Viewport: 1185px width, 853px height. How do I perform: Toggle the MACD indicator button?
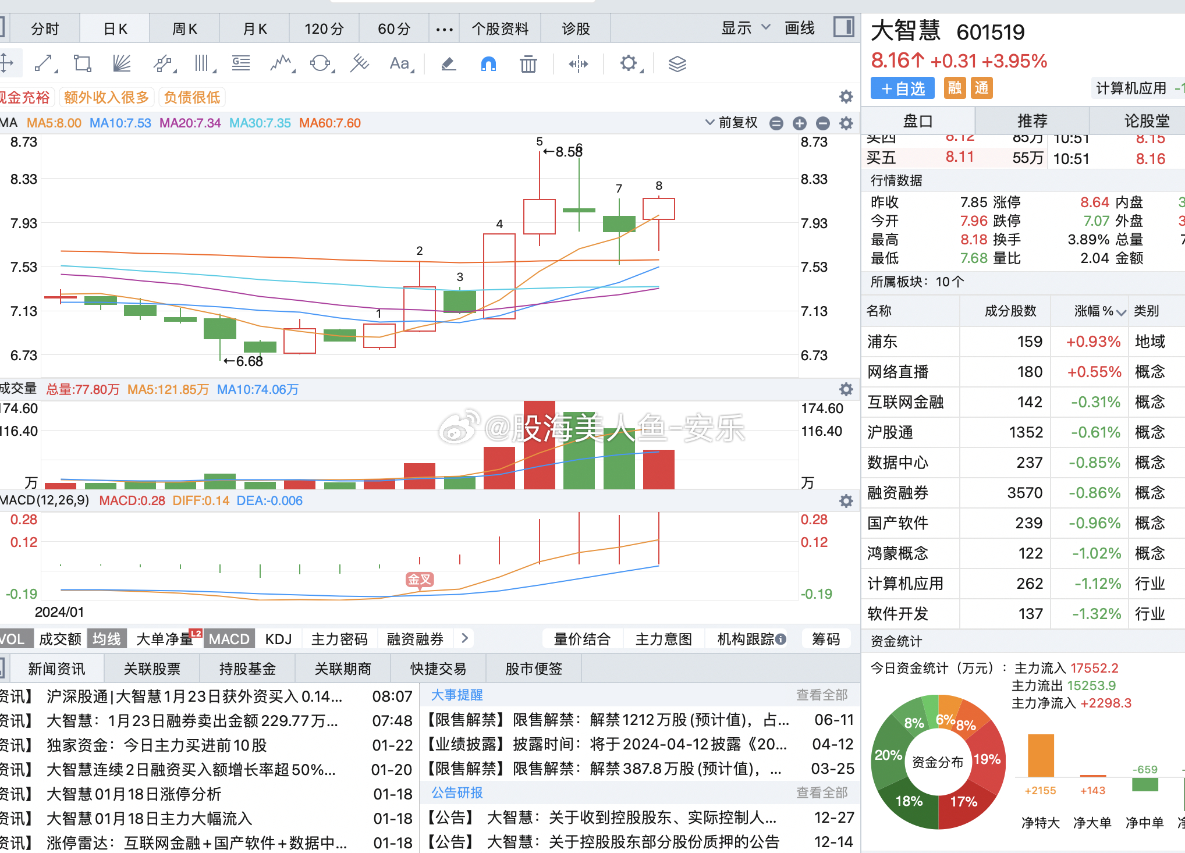pos(229,639)
